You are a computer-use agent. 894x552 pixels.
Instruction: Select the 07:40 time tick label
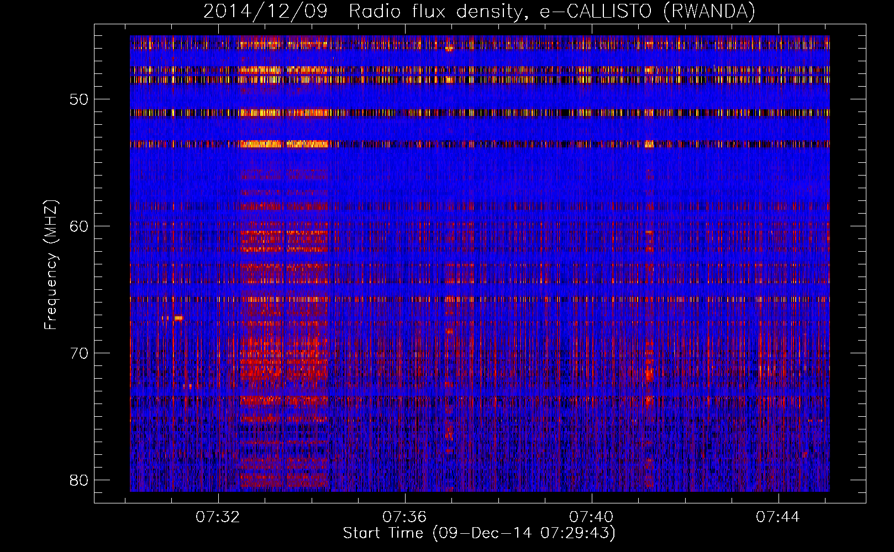point(592,517)
